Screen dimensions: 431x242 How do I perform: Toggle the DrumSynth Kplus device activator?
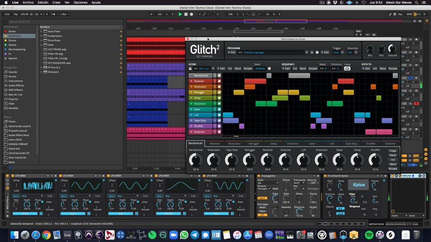click(325, 176)
